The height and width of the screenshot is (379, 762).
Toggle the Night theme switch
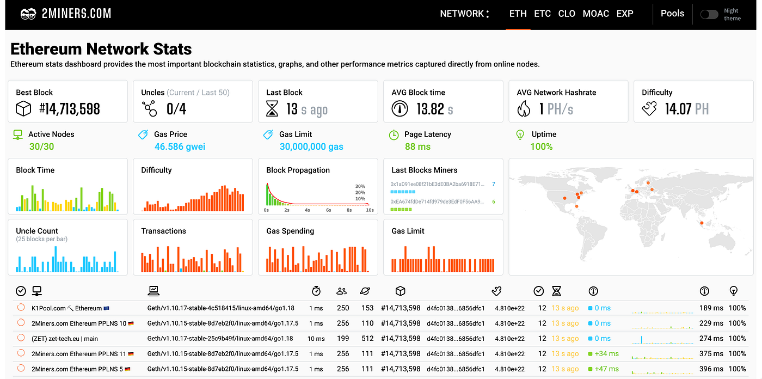click(709, 15)
